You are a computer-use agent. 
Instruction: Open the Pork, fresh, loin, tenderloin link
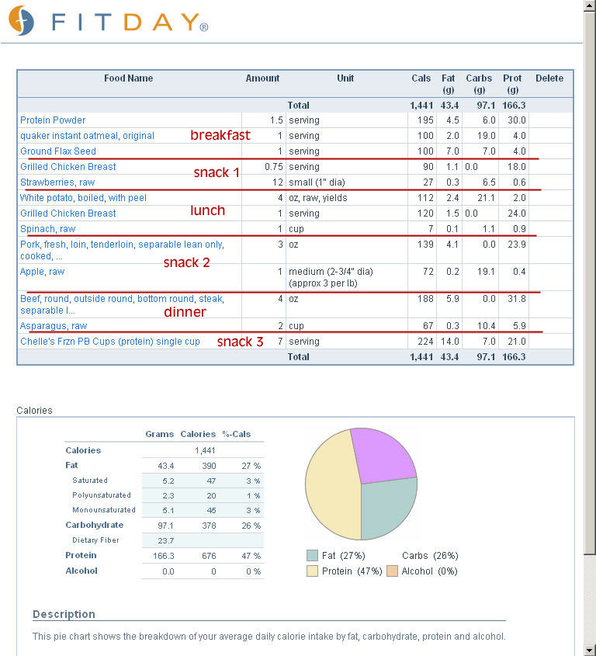tap(122, 250)
